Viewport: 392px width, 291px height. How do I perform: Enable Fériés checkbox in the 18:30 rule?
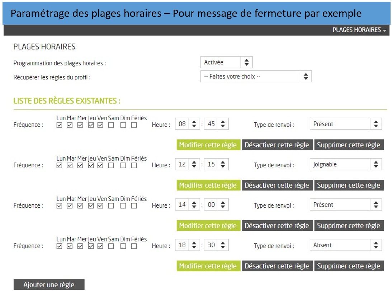(134, 246)
